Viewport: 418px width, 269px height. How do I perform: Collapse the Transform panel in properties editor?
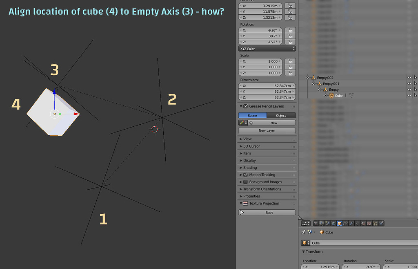coord(312,252)
